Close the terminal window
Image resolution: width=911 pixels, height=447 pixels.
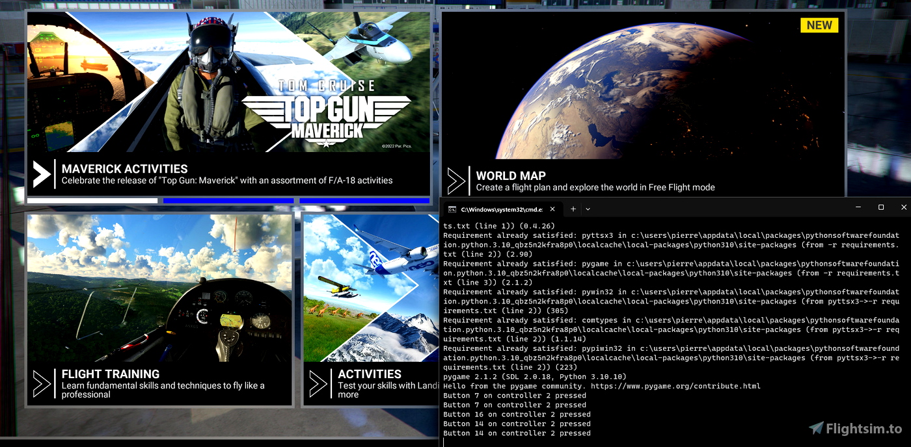click(x=903, y=207)
